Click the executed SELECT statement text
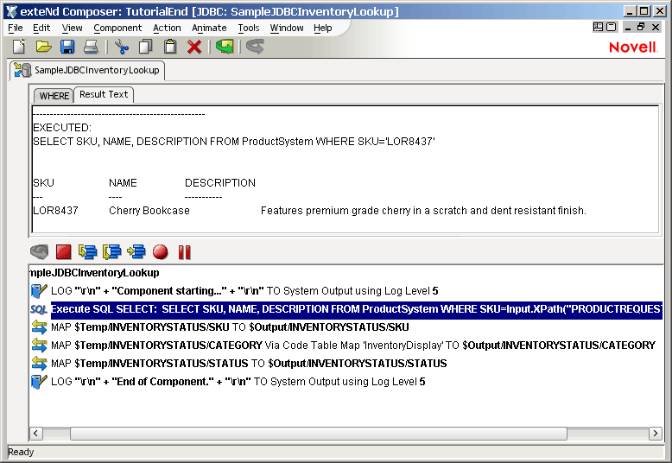Screen dimensions: 672x463 (234, 142)
